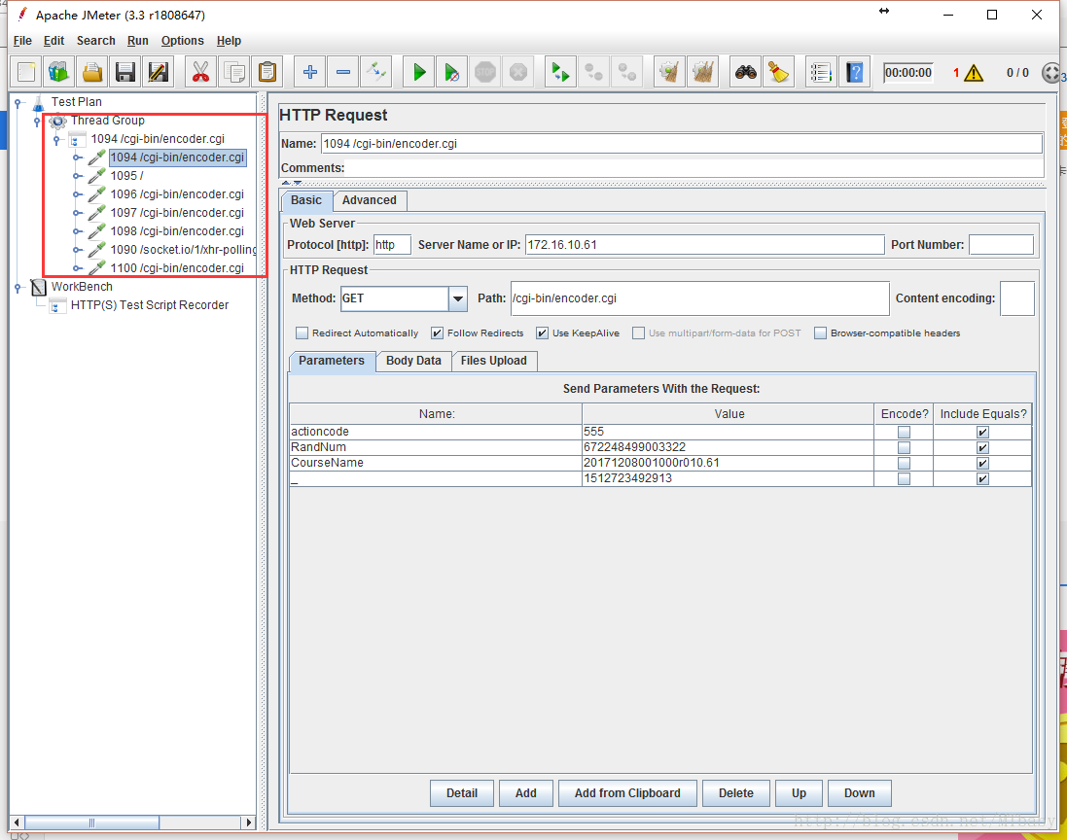Viewport: 1067px width, 840px height.
Task: Click the Down button
Action: (860, 793)
